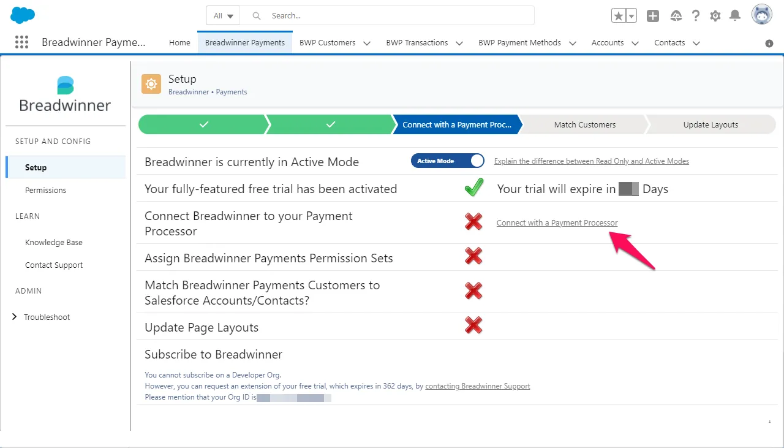Expand the BWP Transactions tab menu
Image resolution: width=784 pixels, height=448 pixels.
coord(459,43)
